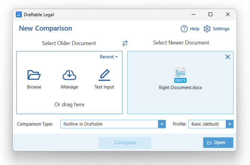Swap older and newer documents
The image size is (250, 165).
(x=125, y=43)
